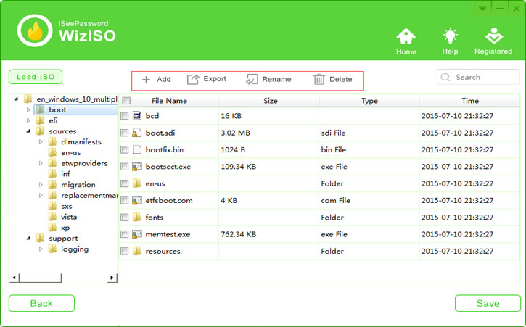Screen dimensions: 526x327
Task: Collapse the support tree node
Action: [x=28, y=239]
